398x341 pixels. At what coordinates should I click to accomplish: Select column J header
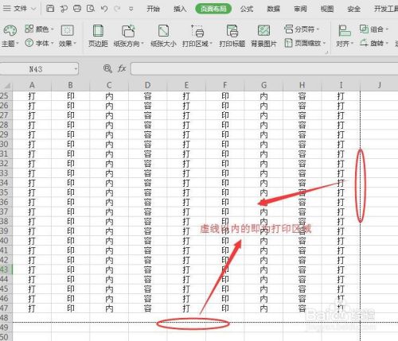(379, 86)
